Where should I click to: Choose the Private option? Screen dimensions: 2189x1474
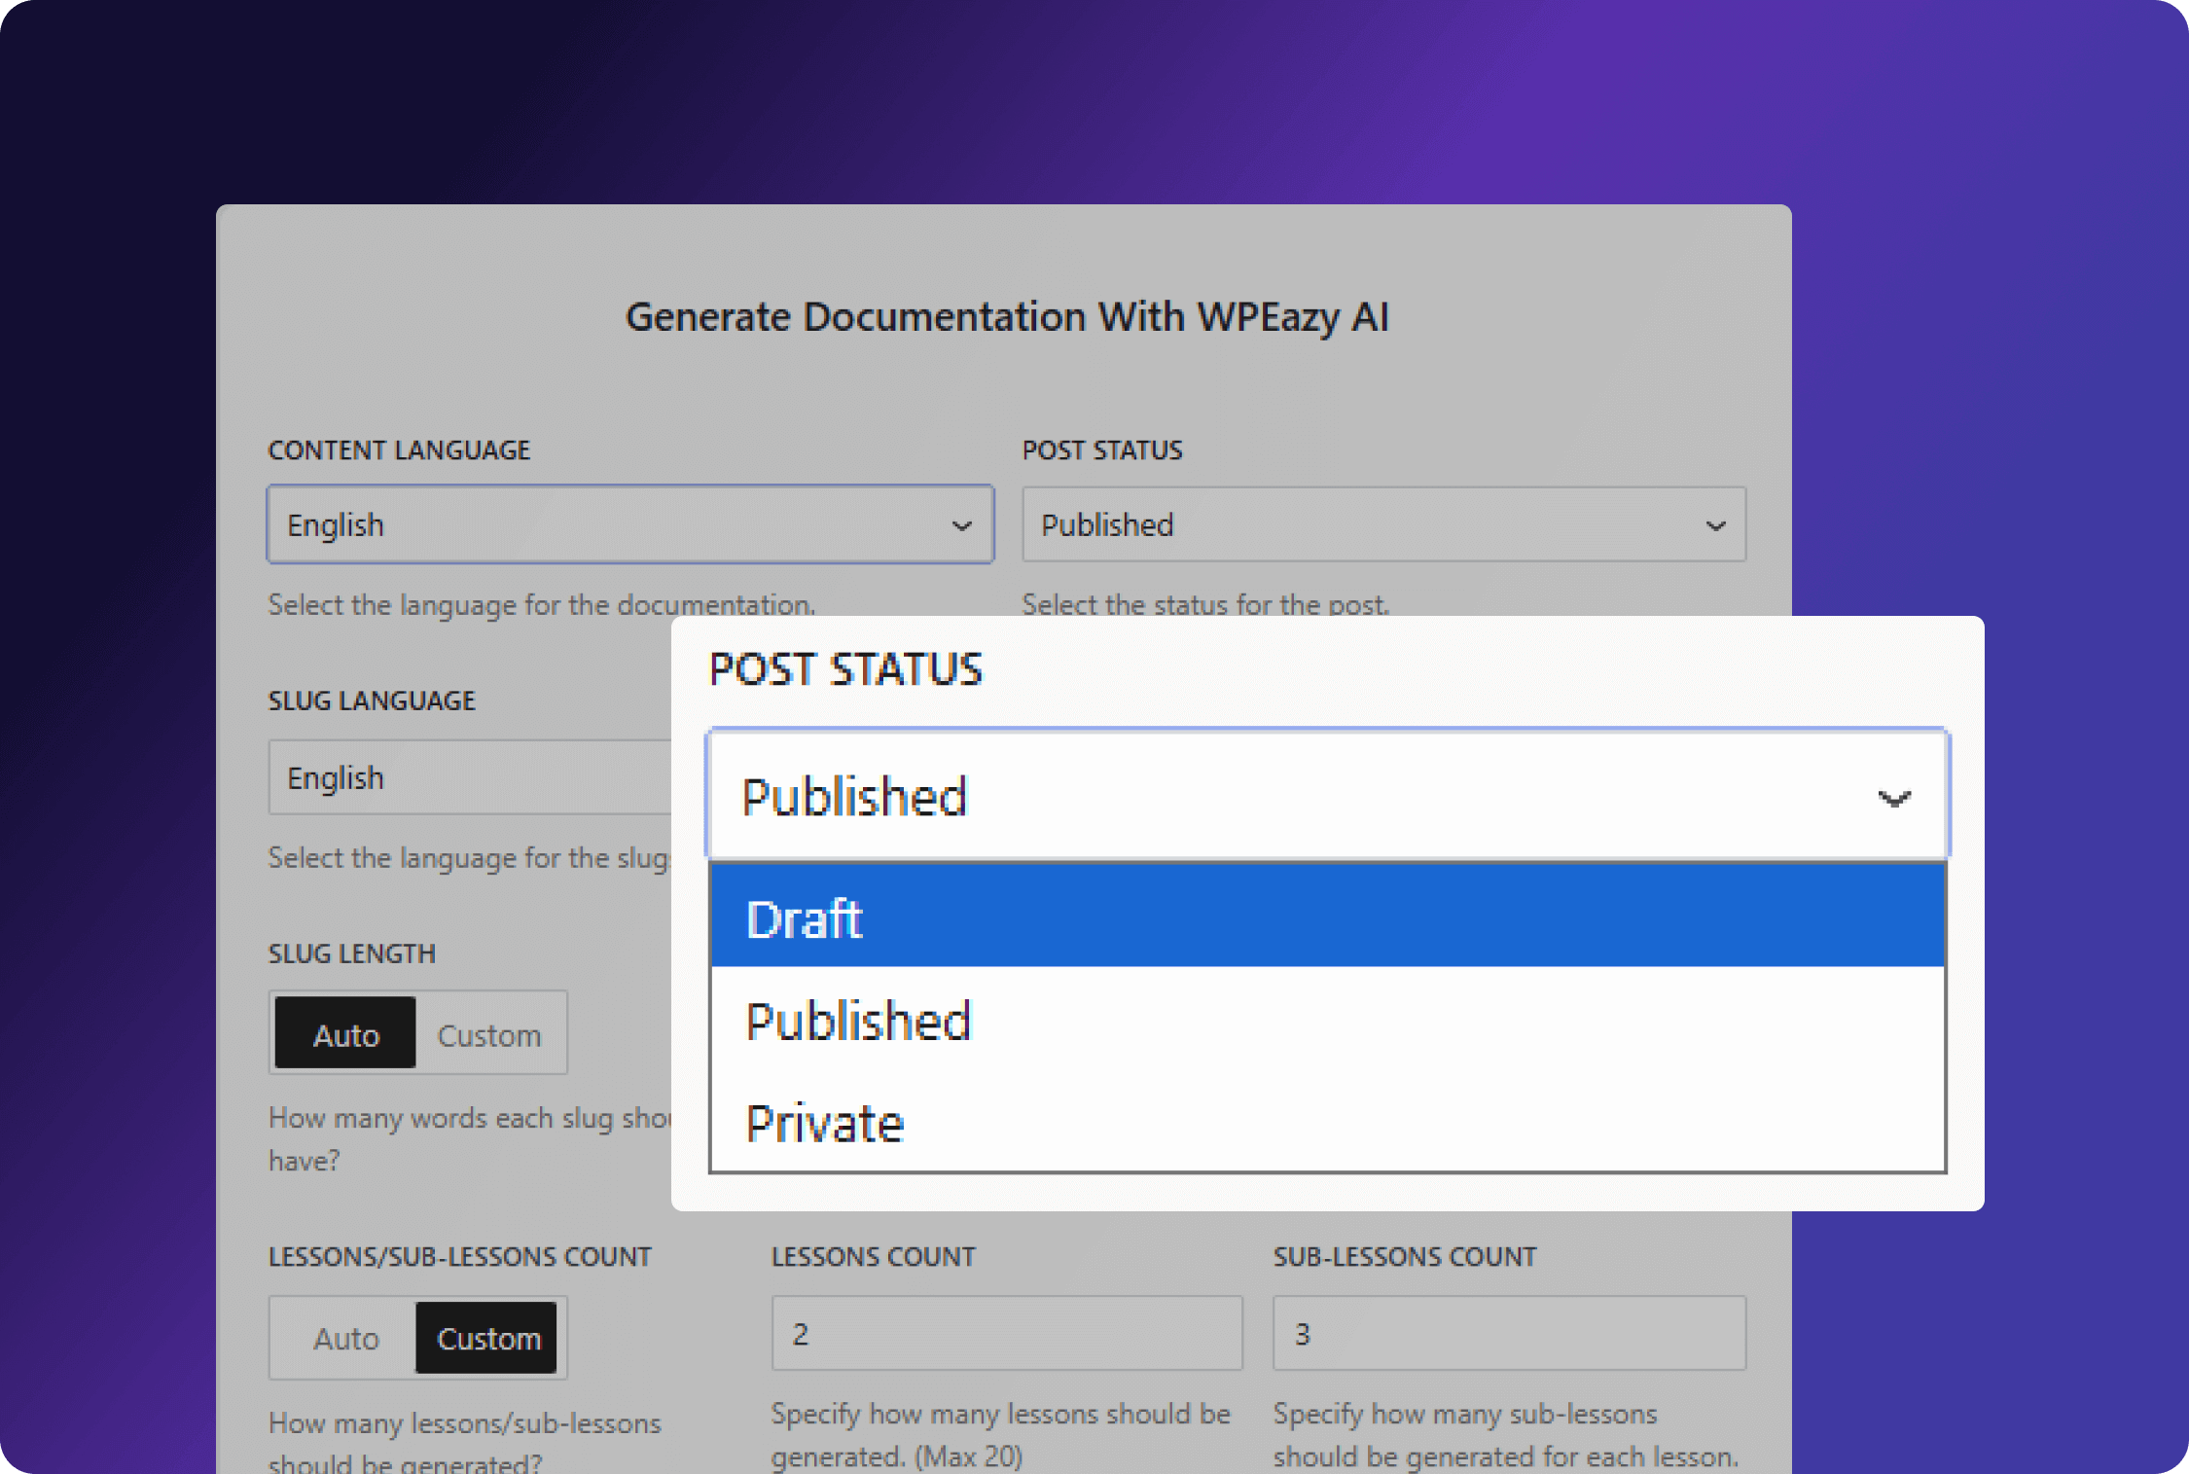(x=1327, y=1123)
